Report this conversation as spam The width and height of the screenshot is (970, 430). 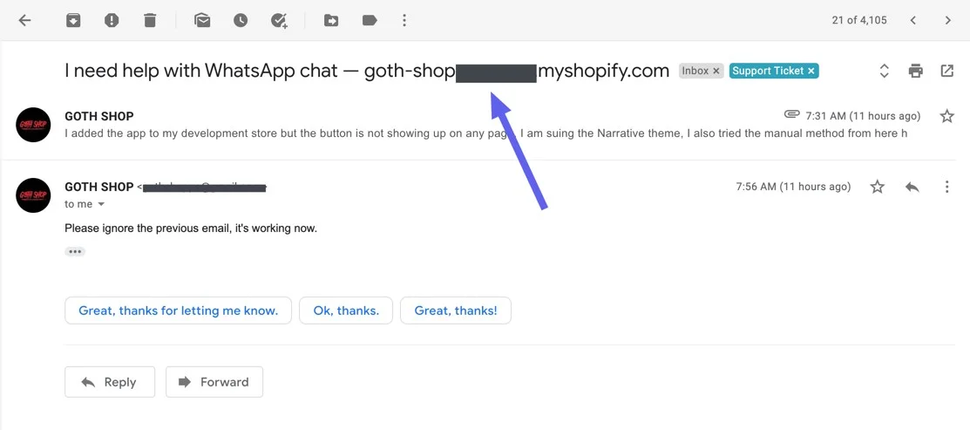pos(112,20)
